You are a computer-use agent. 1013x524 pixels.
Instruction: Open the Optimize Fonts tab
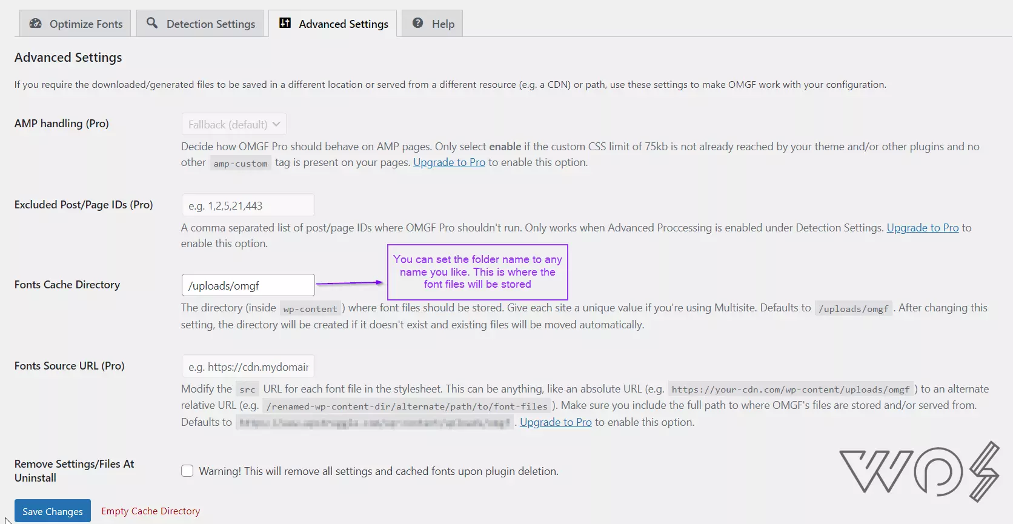tap(75, 24)
